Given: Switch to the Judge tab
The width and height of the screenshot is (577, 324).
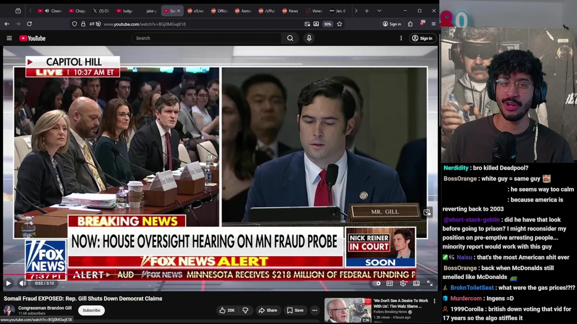Looking at the screenshot, I should (124, 11).
